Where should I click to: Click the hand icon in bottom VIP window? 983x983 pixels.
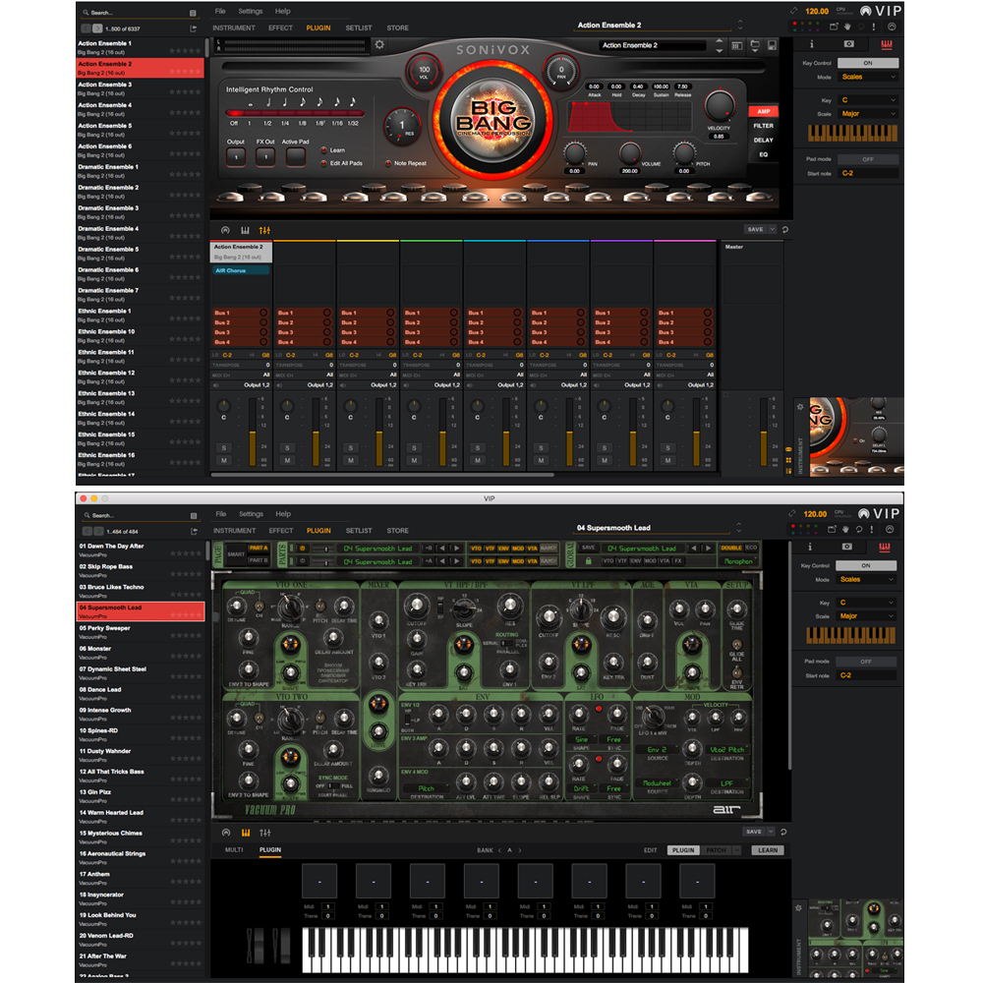click(845, 529)
